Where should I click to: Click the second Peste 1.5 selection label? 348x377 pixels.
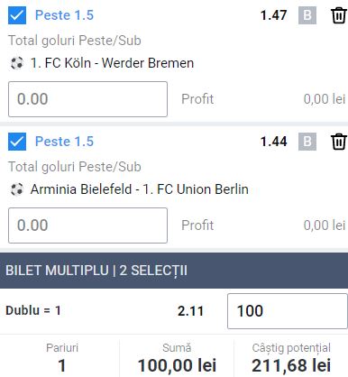[64, 142]
